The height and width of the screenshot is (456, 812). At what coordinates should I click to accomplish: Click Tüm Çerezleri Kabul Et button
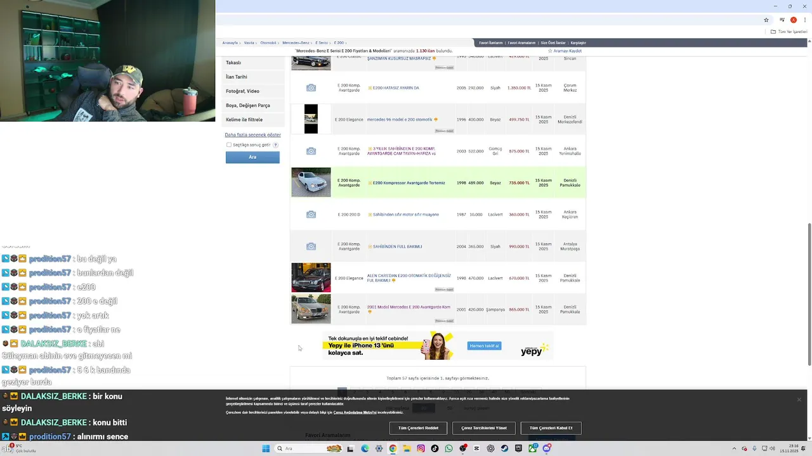point(551,428)
